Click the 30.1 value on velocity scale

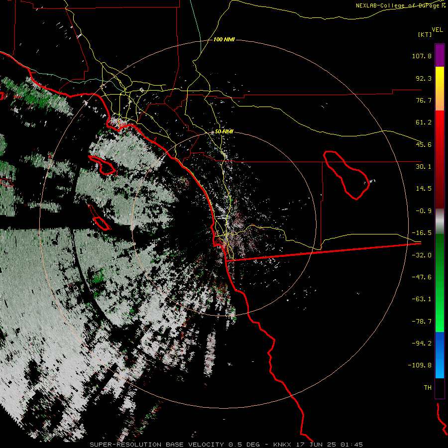pos(424,167)
